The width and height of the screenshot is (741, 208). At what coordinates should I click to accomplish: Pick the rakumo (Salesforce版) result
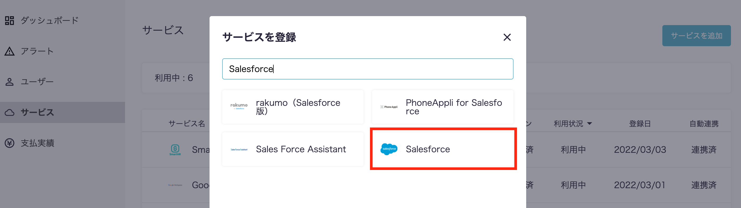293,107
